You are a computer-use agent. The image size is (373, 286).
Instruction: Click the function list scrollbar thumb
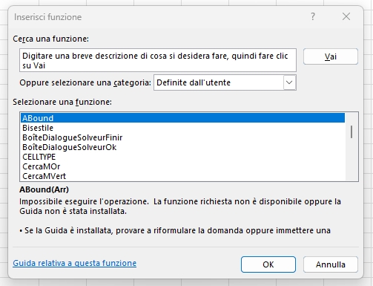tap(351, 131)
